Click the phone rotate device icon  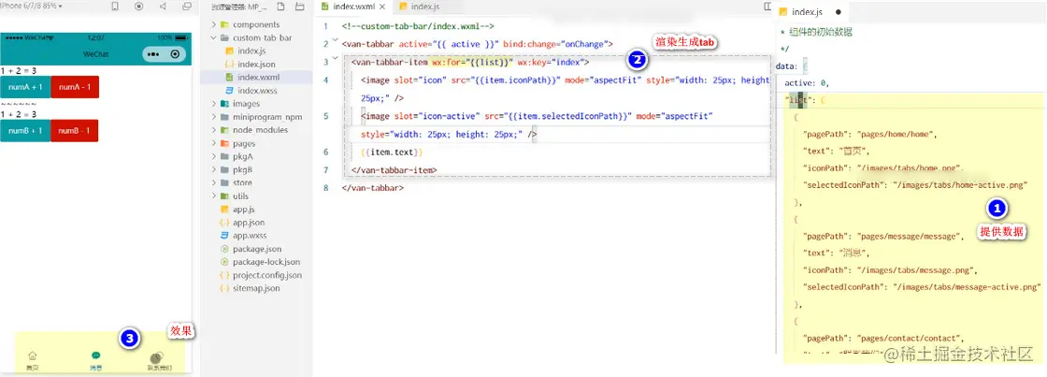pyautogui.click(x=115, y=7)
